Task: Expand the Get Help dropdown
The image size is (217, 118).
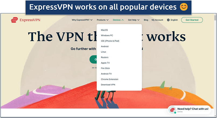Action: click(x=134, y=20)
